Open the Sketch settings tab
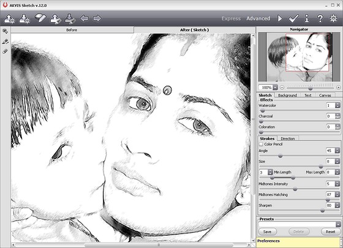This screenshot has height=248, width=343. point(265,95)
